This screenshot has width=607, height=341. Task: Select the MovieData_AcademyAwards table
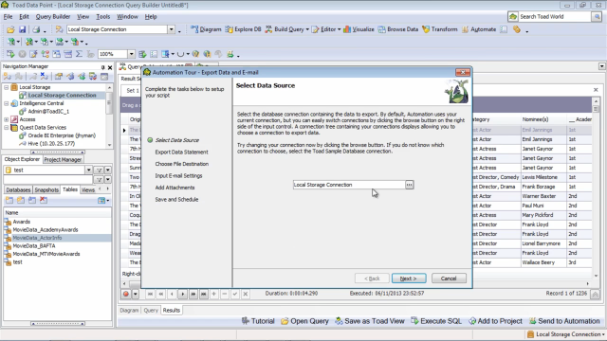click(x=46, y=230)
